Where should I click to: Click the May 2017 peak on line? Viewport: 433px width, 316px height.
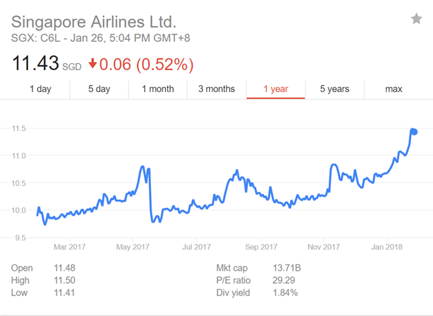pyautogui.click(x=142, y=167)
